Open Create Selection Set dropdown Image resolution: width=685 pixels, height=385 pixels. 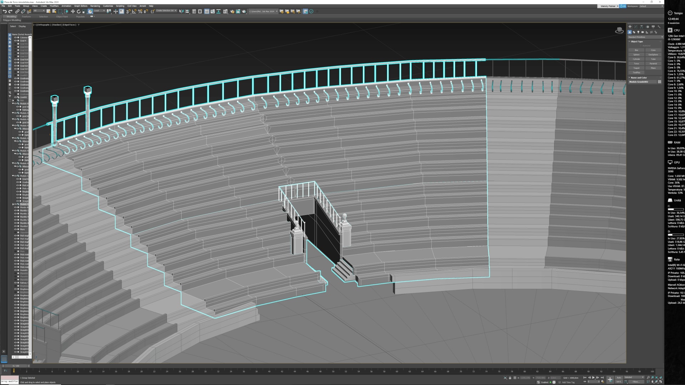(x=166, y=11)
